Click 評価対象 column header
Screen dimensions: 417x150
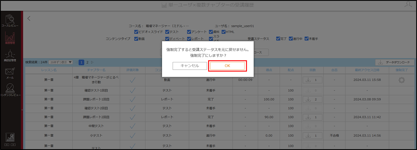tap(133, 70)
